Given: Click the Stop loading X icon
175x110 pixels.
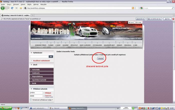Looking at the screenshot, I should click(x=16, y=8).
